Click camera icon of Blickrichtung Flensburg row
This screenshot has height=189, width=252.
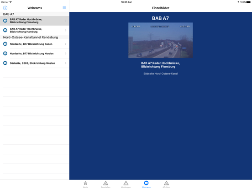(5, 21)
